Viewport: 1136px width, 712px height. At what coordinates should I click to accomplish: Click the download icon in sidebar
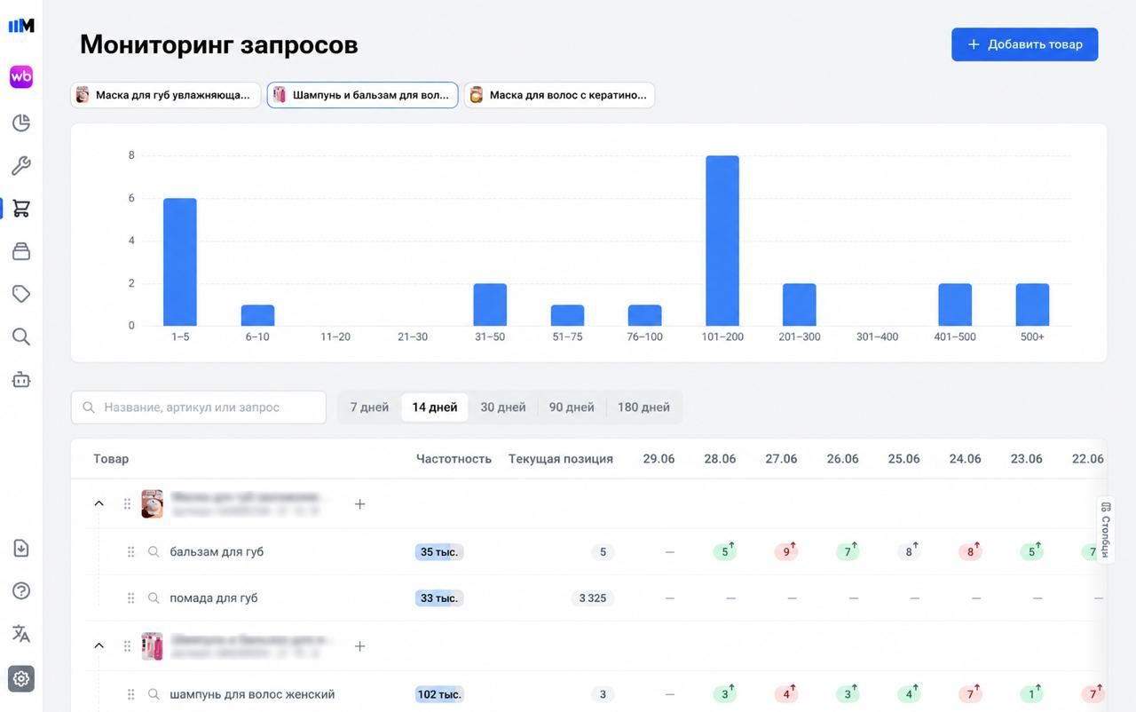[x=21, y=548]
